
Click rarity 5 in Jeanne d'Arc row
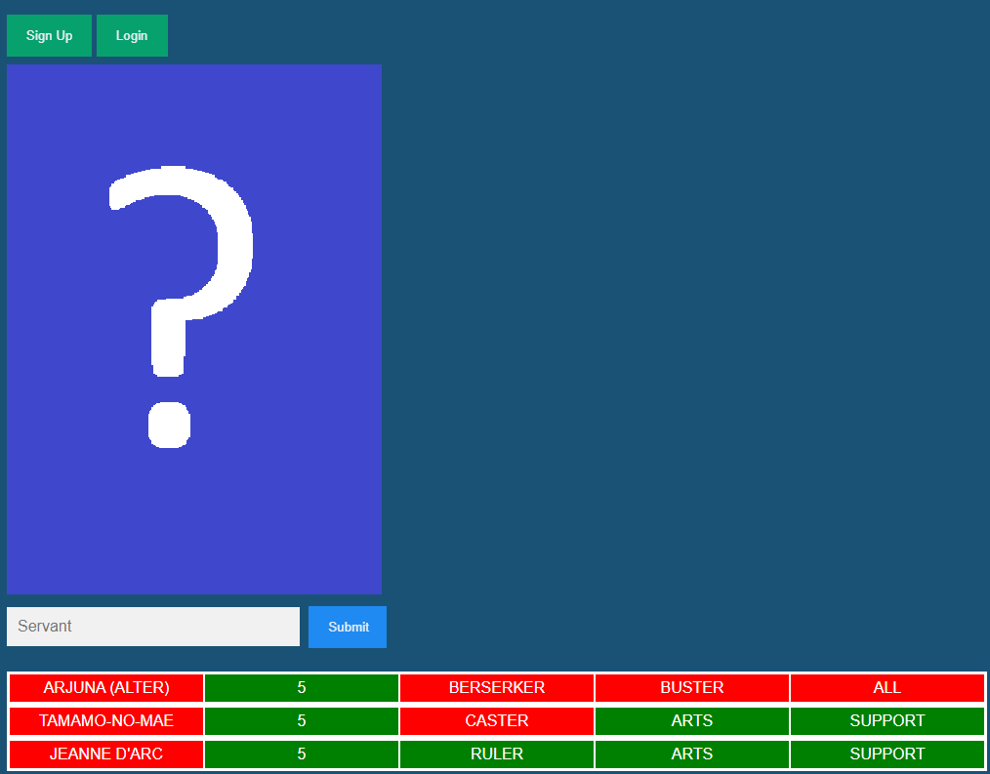coord(302,754)
